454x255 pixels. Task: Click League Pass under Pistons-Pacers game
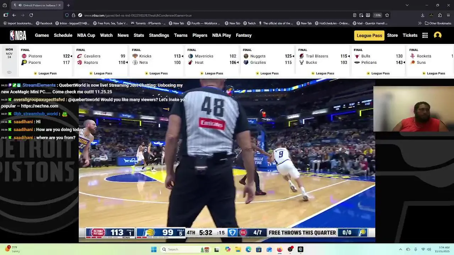(45, 73)
